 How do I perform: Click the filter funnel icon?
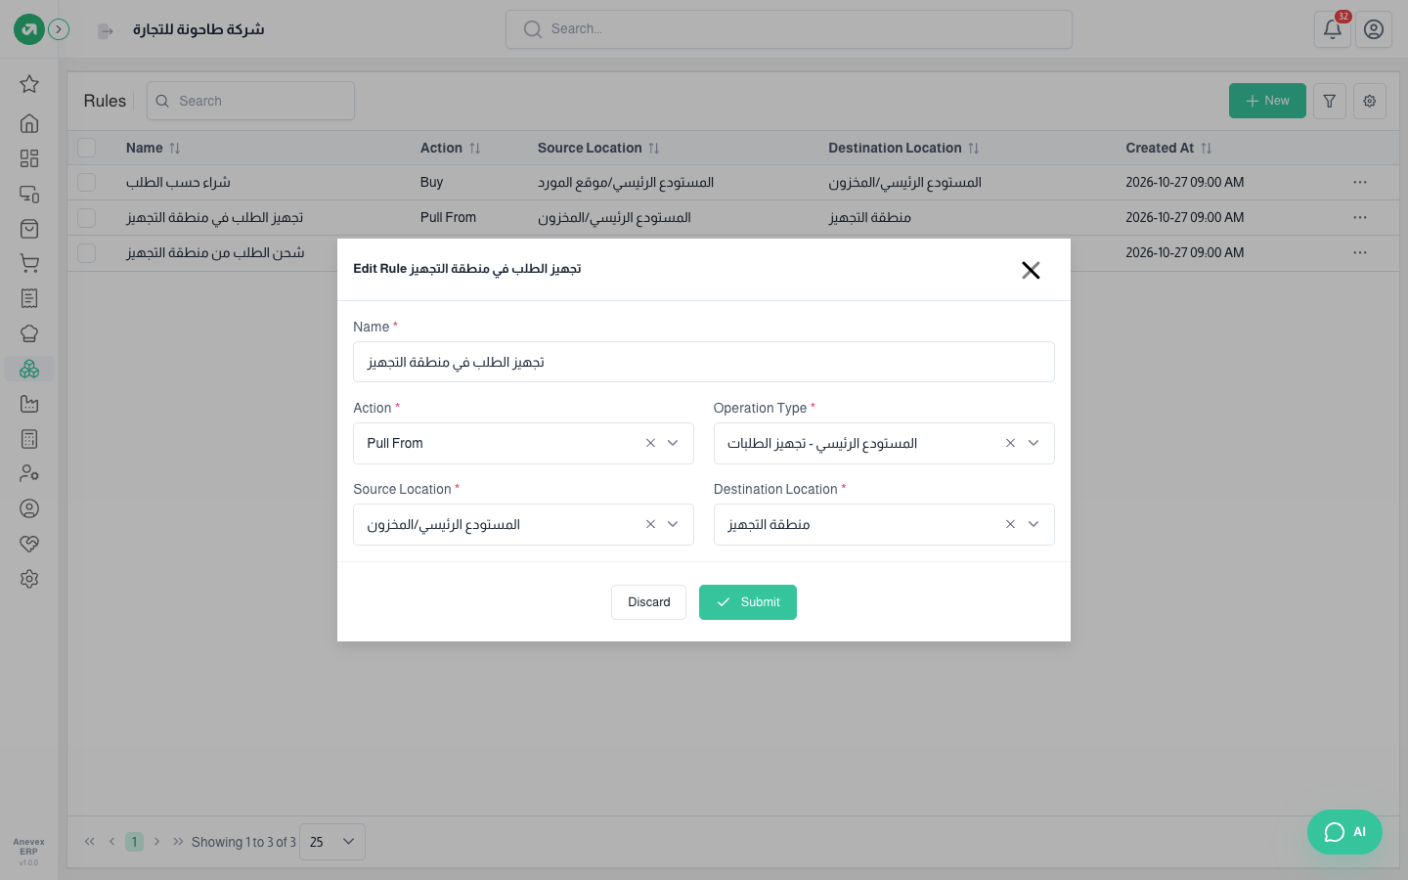click(1330, 101)
